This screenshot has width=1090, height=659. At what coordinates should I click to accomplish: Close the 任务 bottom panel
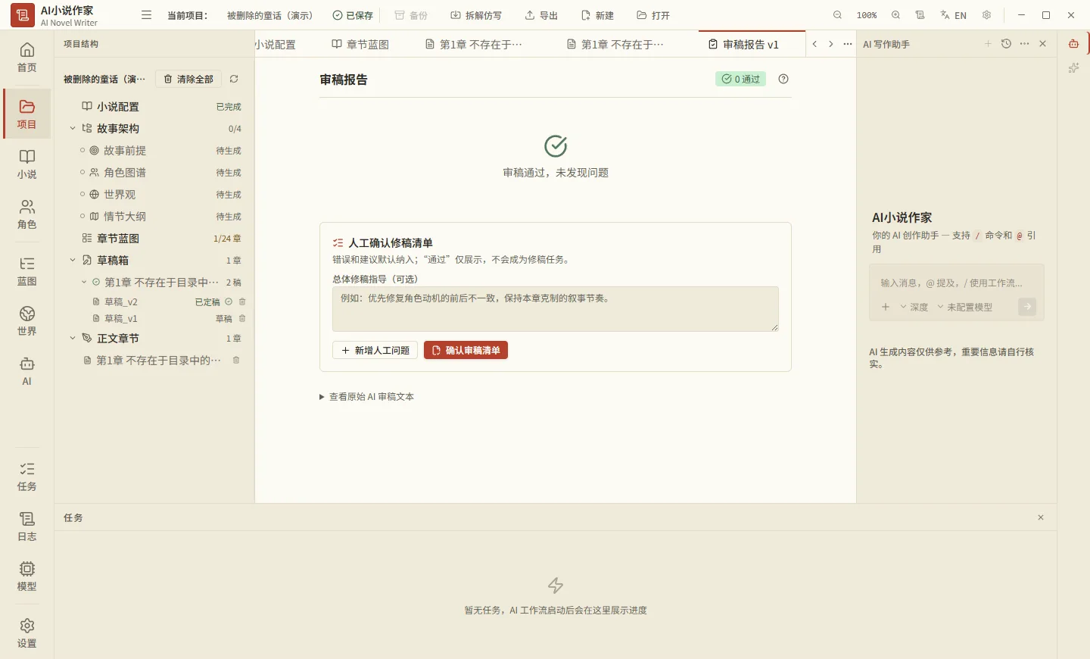pos(1041,517)
